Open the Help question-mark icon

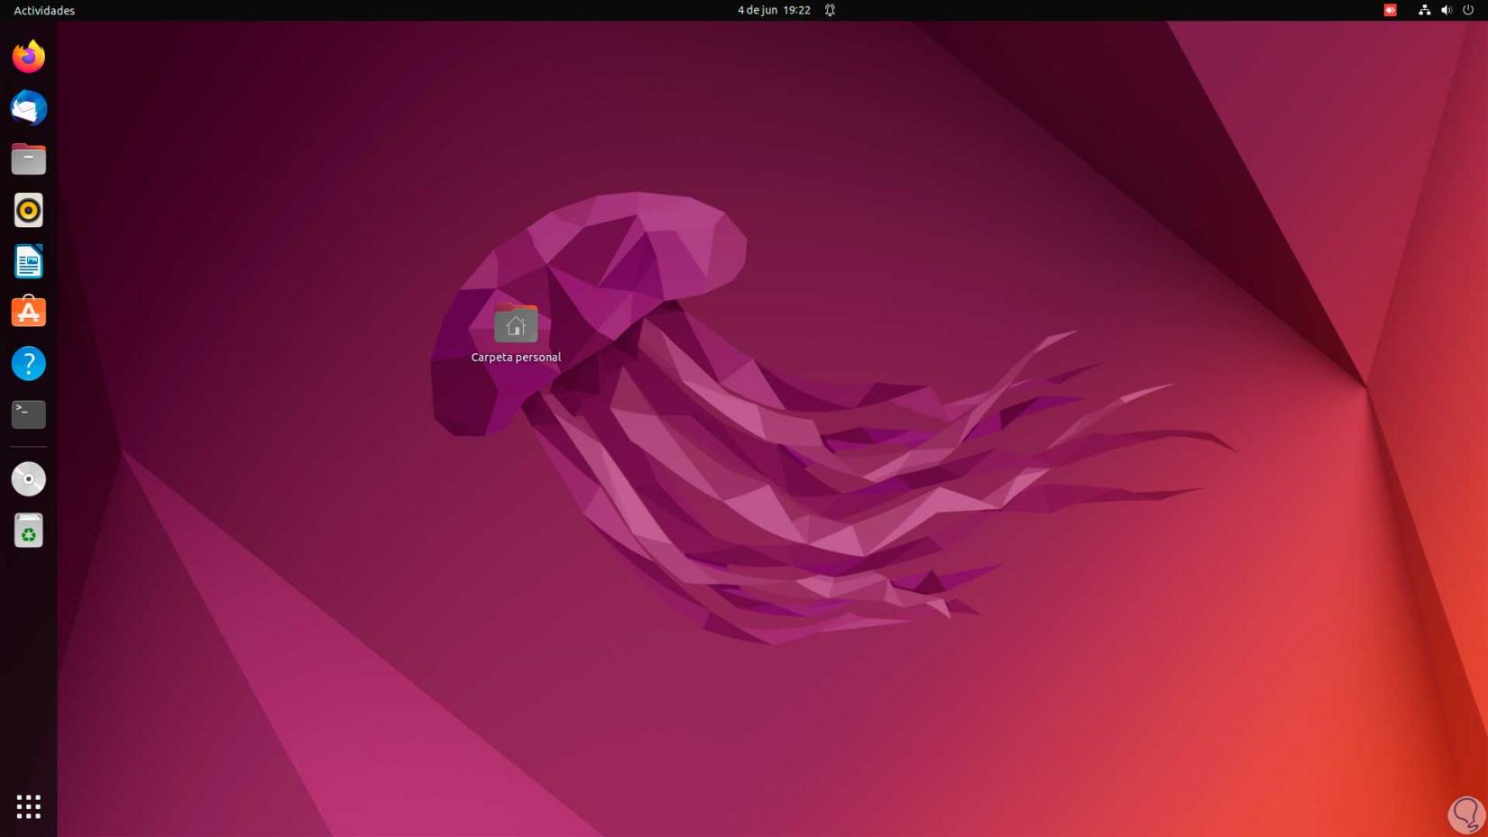pyautogui.click(x=29, y=364)
